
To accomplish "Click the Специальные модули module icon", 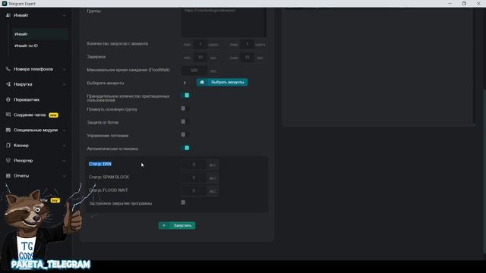I will [x=8, y=130].
